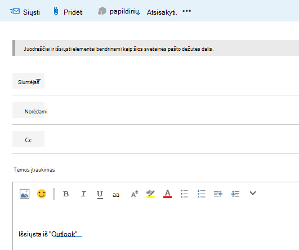Apply yellow text highlight color

point(150,194)
